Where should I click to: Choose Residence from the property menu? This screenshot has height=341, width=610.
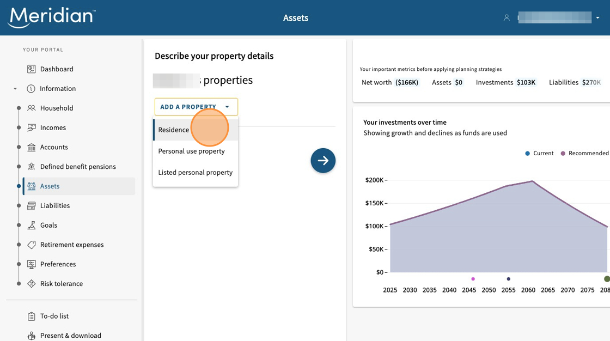point(196,130)
